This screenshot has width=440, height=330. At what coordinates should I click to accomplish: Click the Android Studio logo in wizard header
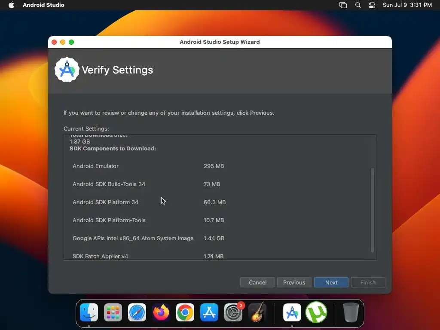pos(67,70)
